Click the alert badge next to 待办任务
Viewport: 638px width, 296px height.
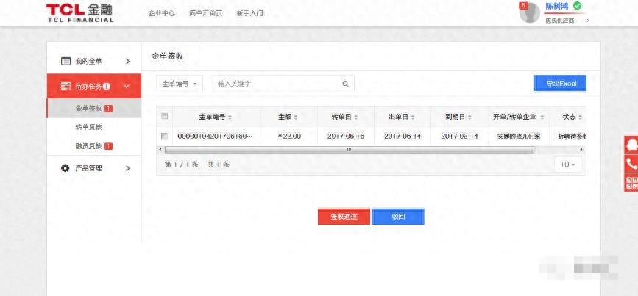click(x=107, y=86)
